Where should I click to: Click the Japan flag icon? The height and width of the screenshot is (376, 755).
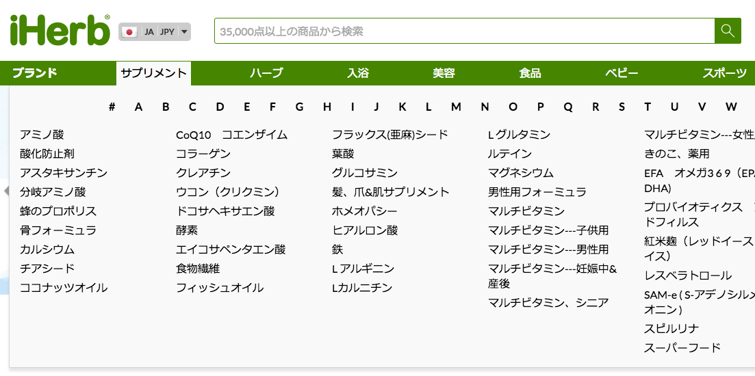[x=129, y=31]
